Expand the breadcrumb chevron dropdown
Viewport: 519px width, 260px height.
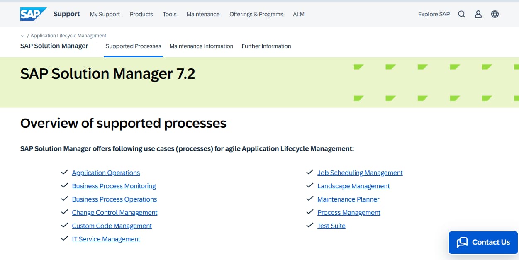click(22, 36)
